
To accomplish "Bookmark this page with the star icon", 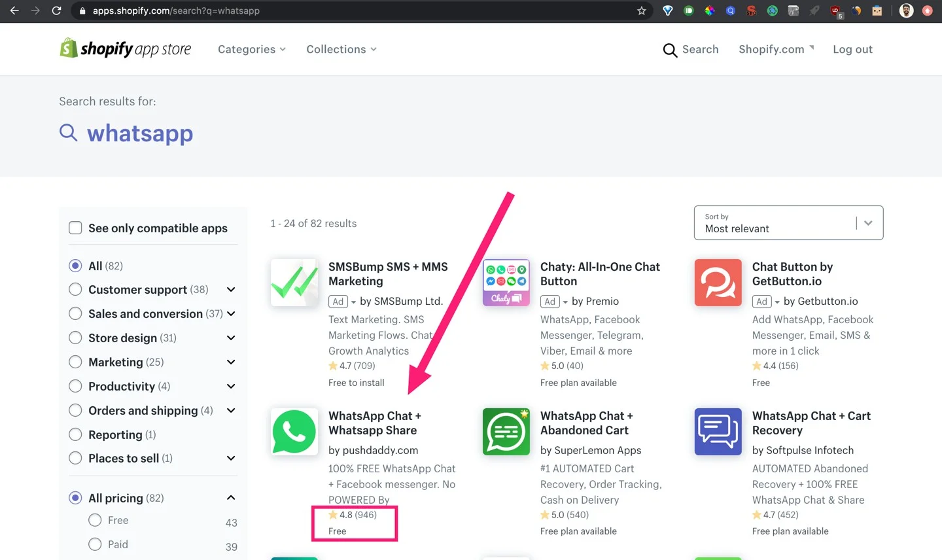I will point(641,11).
